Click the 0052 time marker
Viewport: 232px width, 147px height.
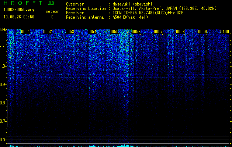click(48, 32)
